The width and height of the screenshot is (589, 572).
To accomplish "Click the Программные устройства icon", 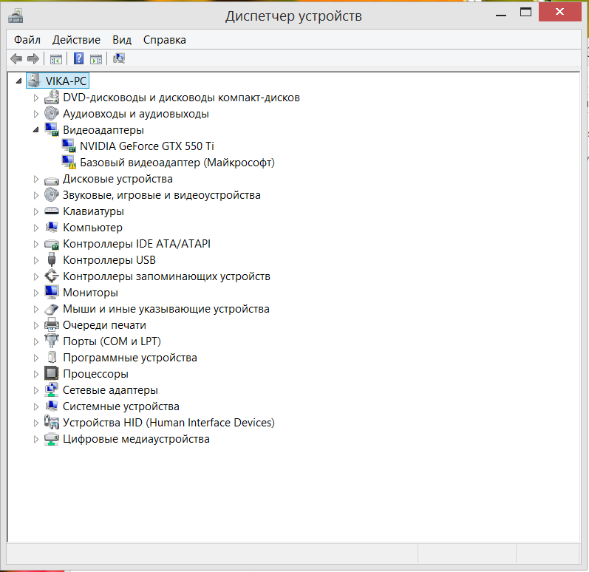I will click(x=52, y=357).
